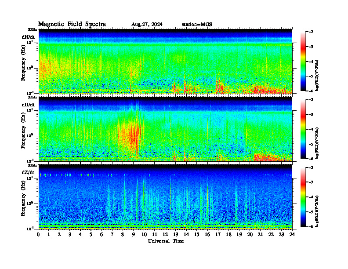Click the PSD units label beside dH/dt colorbar
Viewport: 348px width, 269px height.
317,75
